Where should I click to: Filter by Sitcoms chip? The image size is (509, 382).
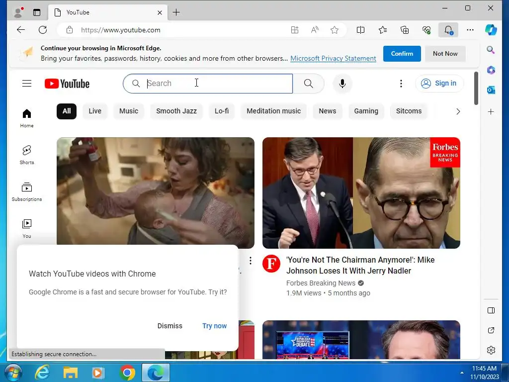coord(409,111)
